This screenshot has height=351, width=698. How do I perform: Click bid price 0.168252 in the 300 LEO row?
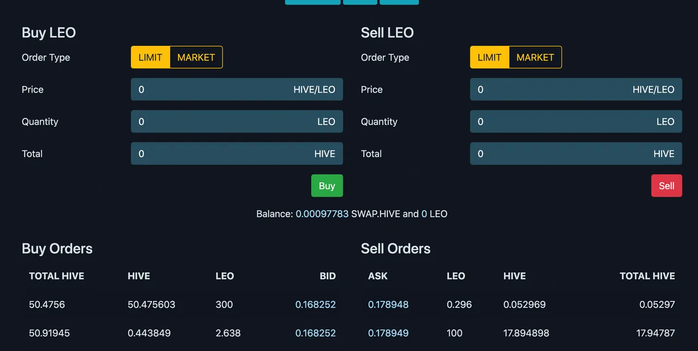tap(316, 305)
